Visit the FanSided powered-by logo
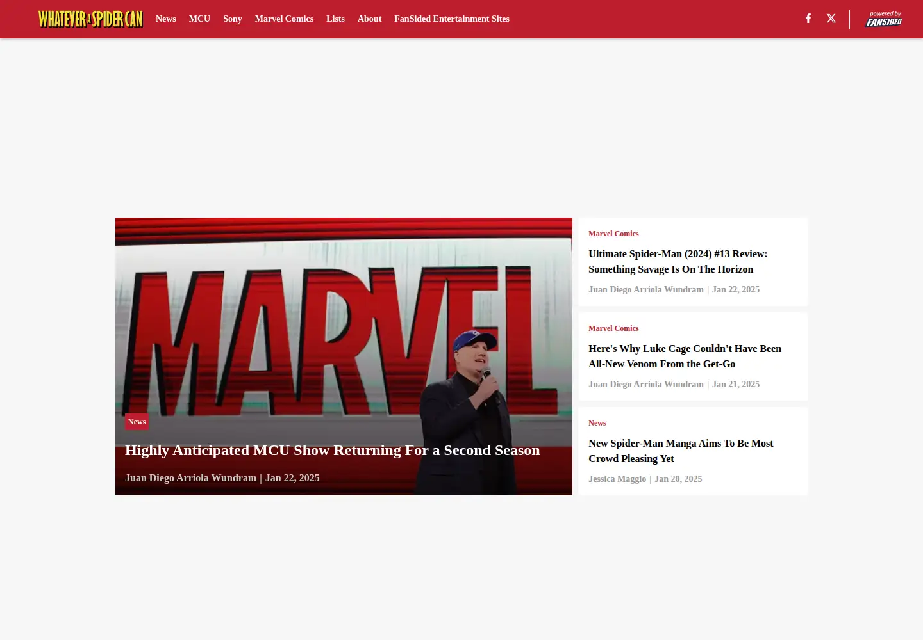This screenshot has width=923, height=640. [884, 19]
